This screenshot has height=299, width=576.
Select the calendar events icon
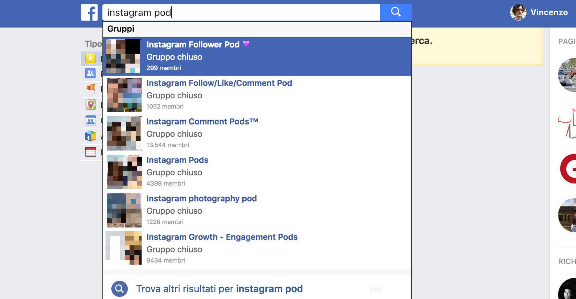[x=90, y=152]
